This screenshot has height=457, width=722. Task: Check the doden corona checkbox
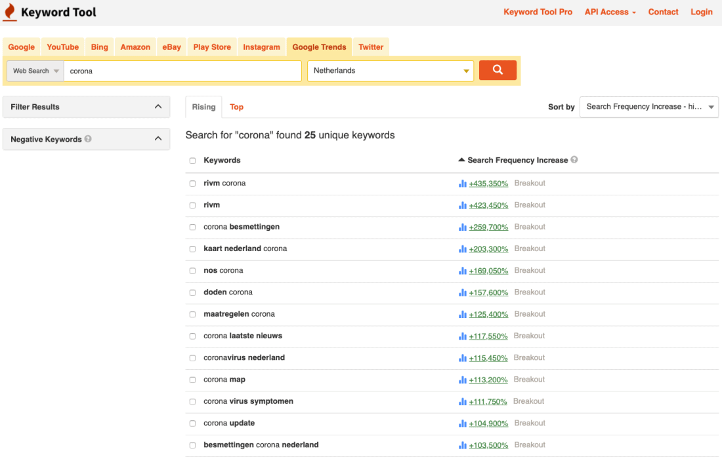tap(192, 292)
